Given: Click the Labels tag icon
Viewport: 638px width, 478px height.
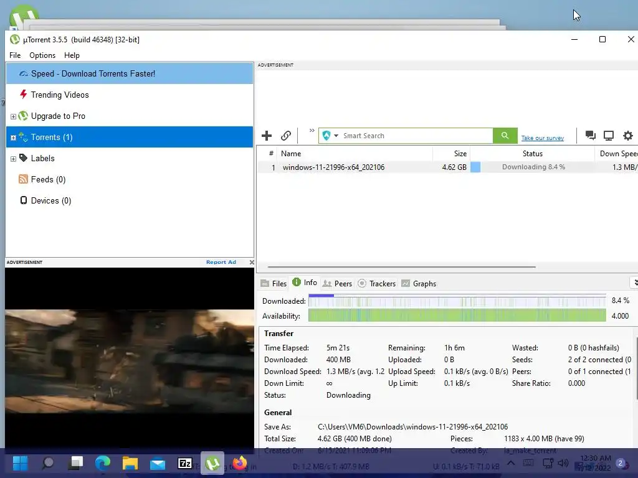Looking at the screenshot, I should pos(23,157).
